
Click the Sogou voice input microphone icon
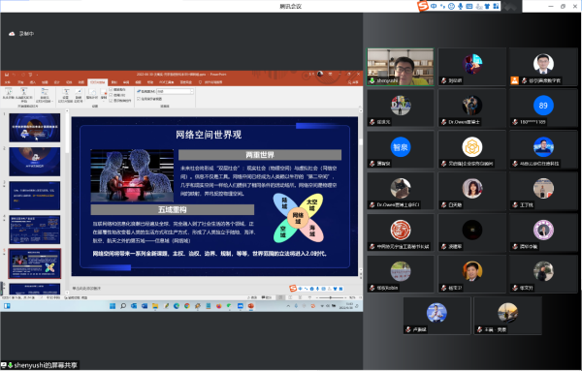[x=460, y=6]
